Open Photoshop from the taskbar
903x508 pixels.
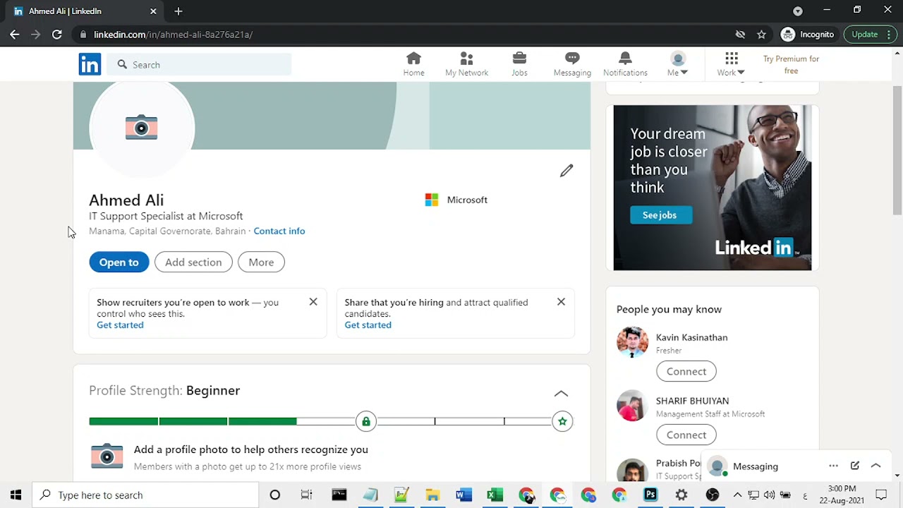pyautogui.click(x=650, y=495)
